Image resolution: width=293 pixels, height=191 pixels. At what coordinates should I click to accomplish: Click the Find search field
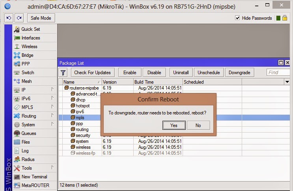(x=278, y=73)
